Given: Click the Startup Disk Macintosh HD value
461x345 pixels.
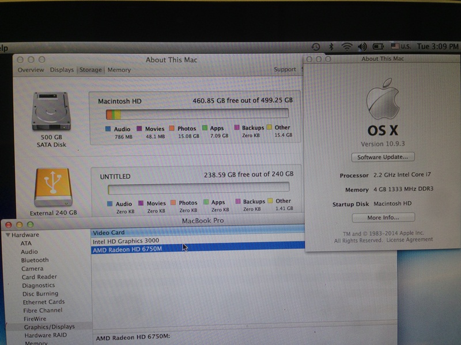Looking at the screenshot, I should (392, 204).
